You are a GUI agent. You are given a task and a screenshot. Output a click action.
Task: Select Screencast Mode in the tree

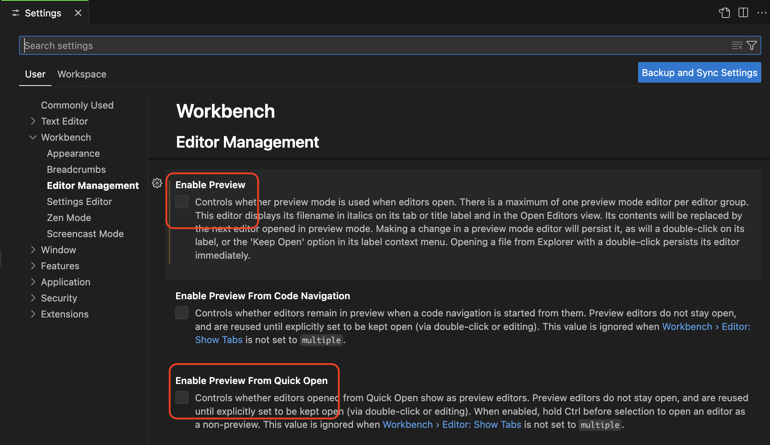(x=85, y=233)
